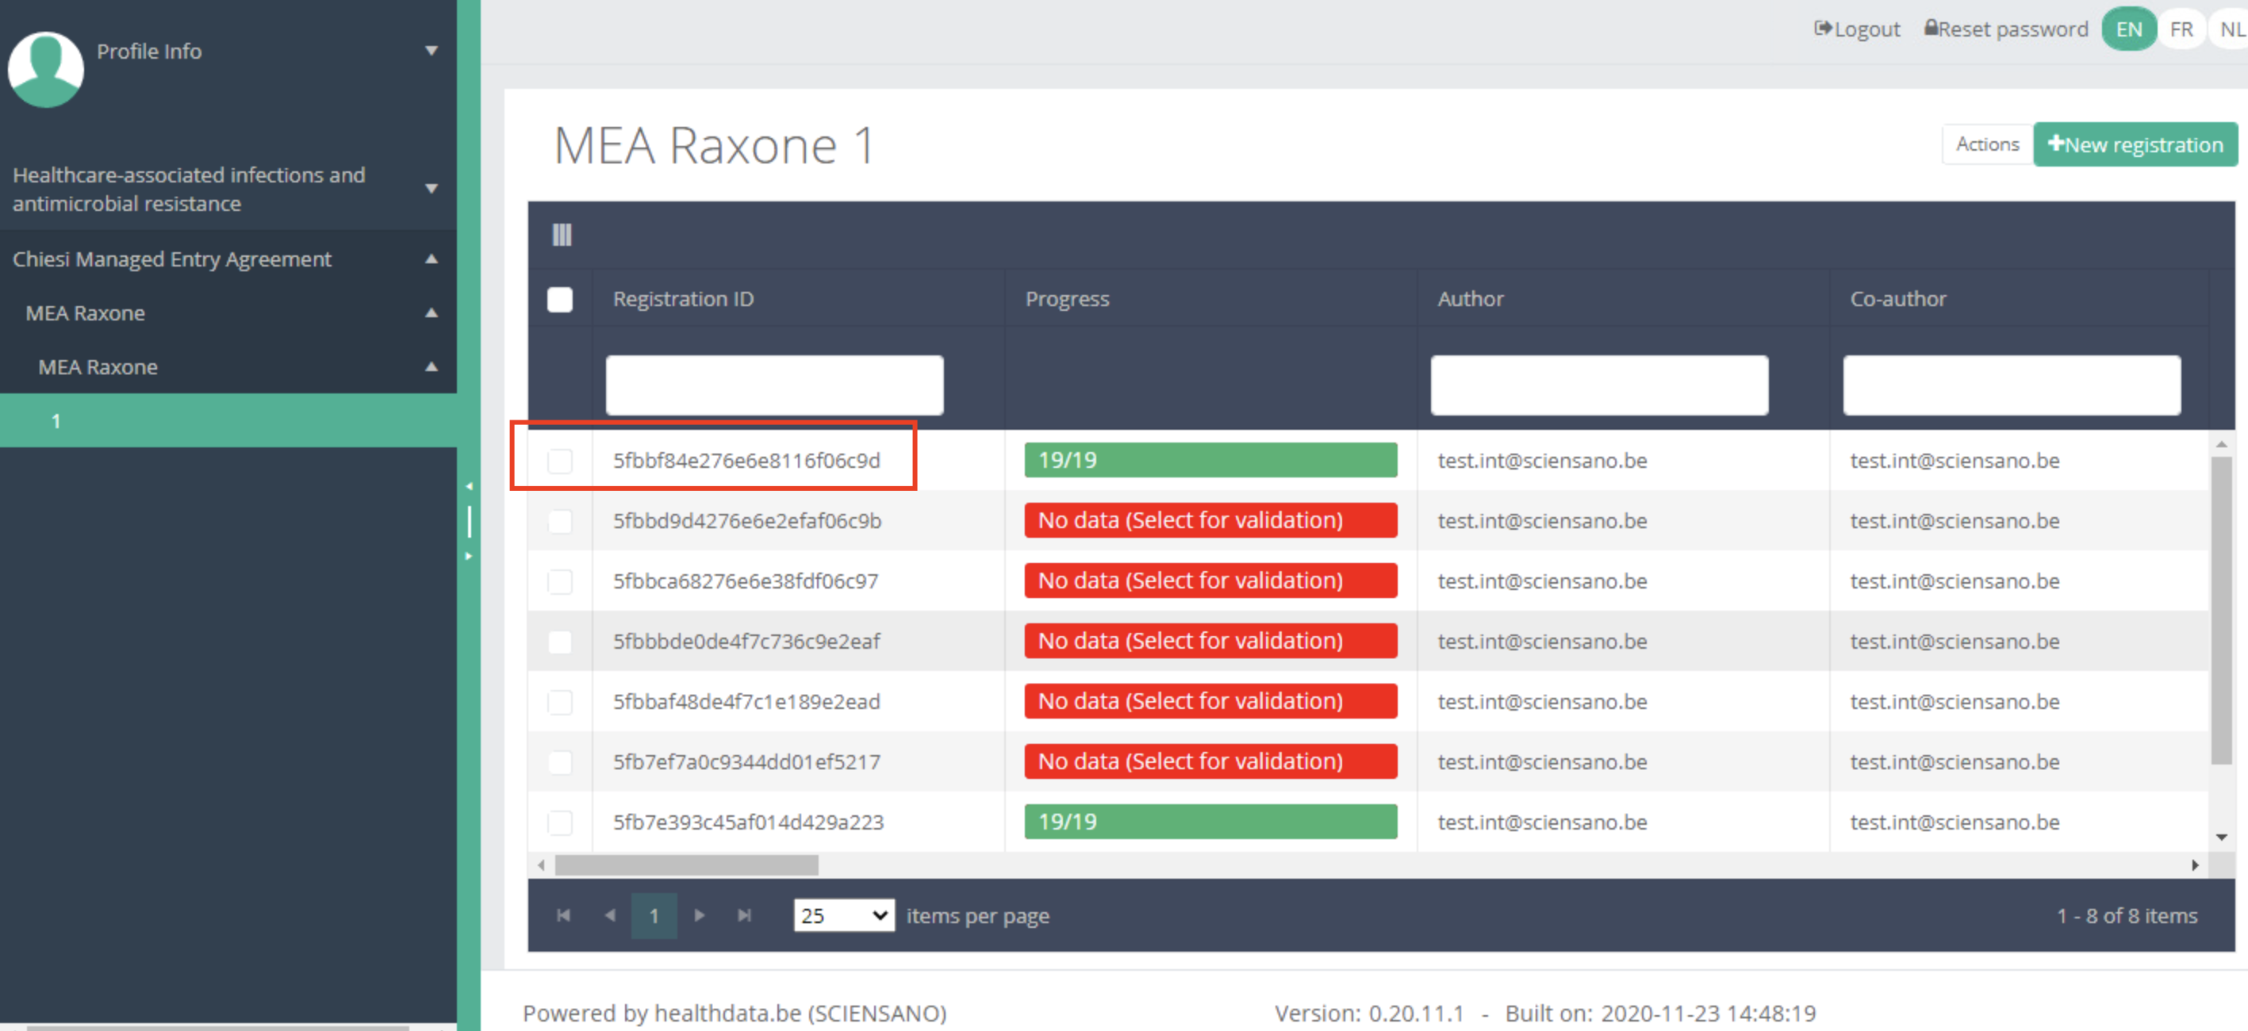The image size is (2248, 1031).
Task: Sort by Progress column header
Action: (1067, 299)
